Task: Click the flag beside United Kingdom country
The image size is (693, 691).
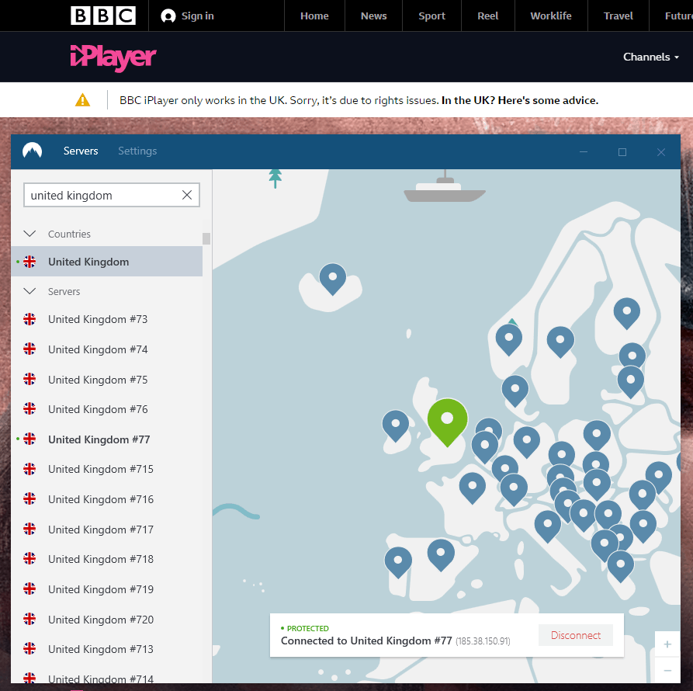Action: [x=29, y=262]
